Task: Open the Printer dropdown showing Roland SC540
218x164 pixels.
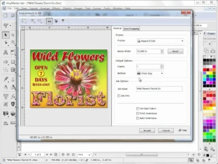Action: [160, 41]
